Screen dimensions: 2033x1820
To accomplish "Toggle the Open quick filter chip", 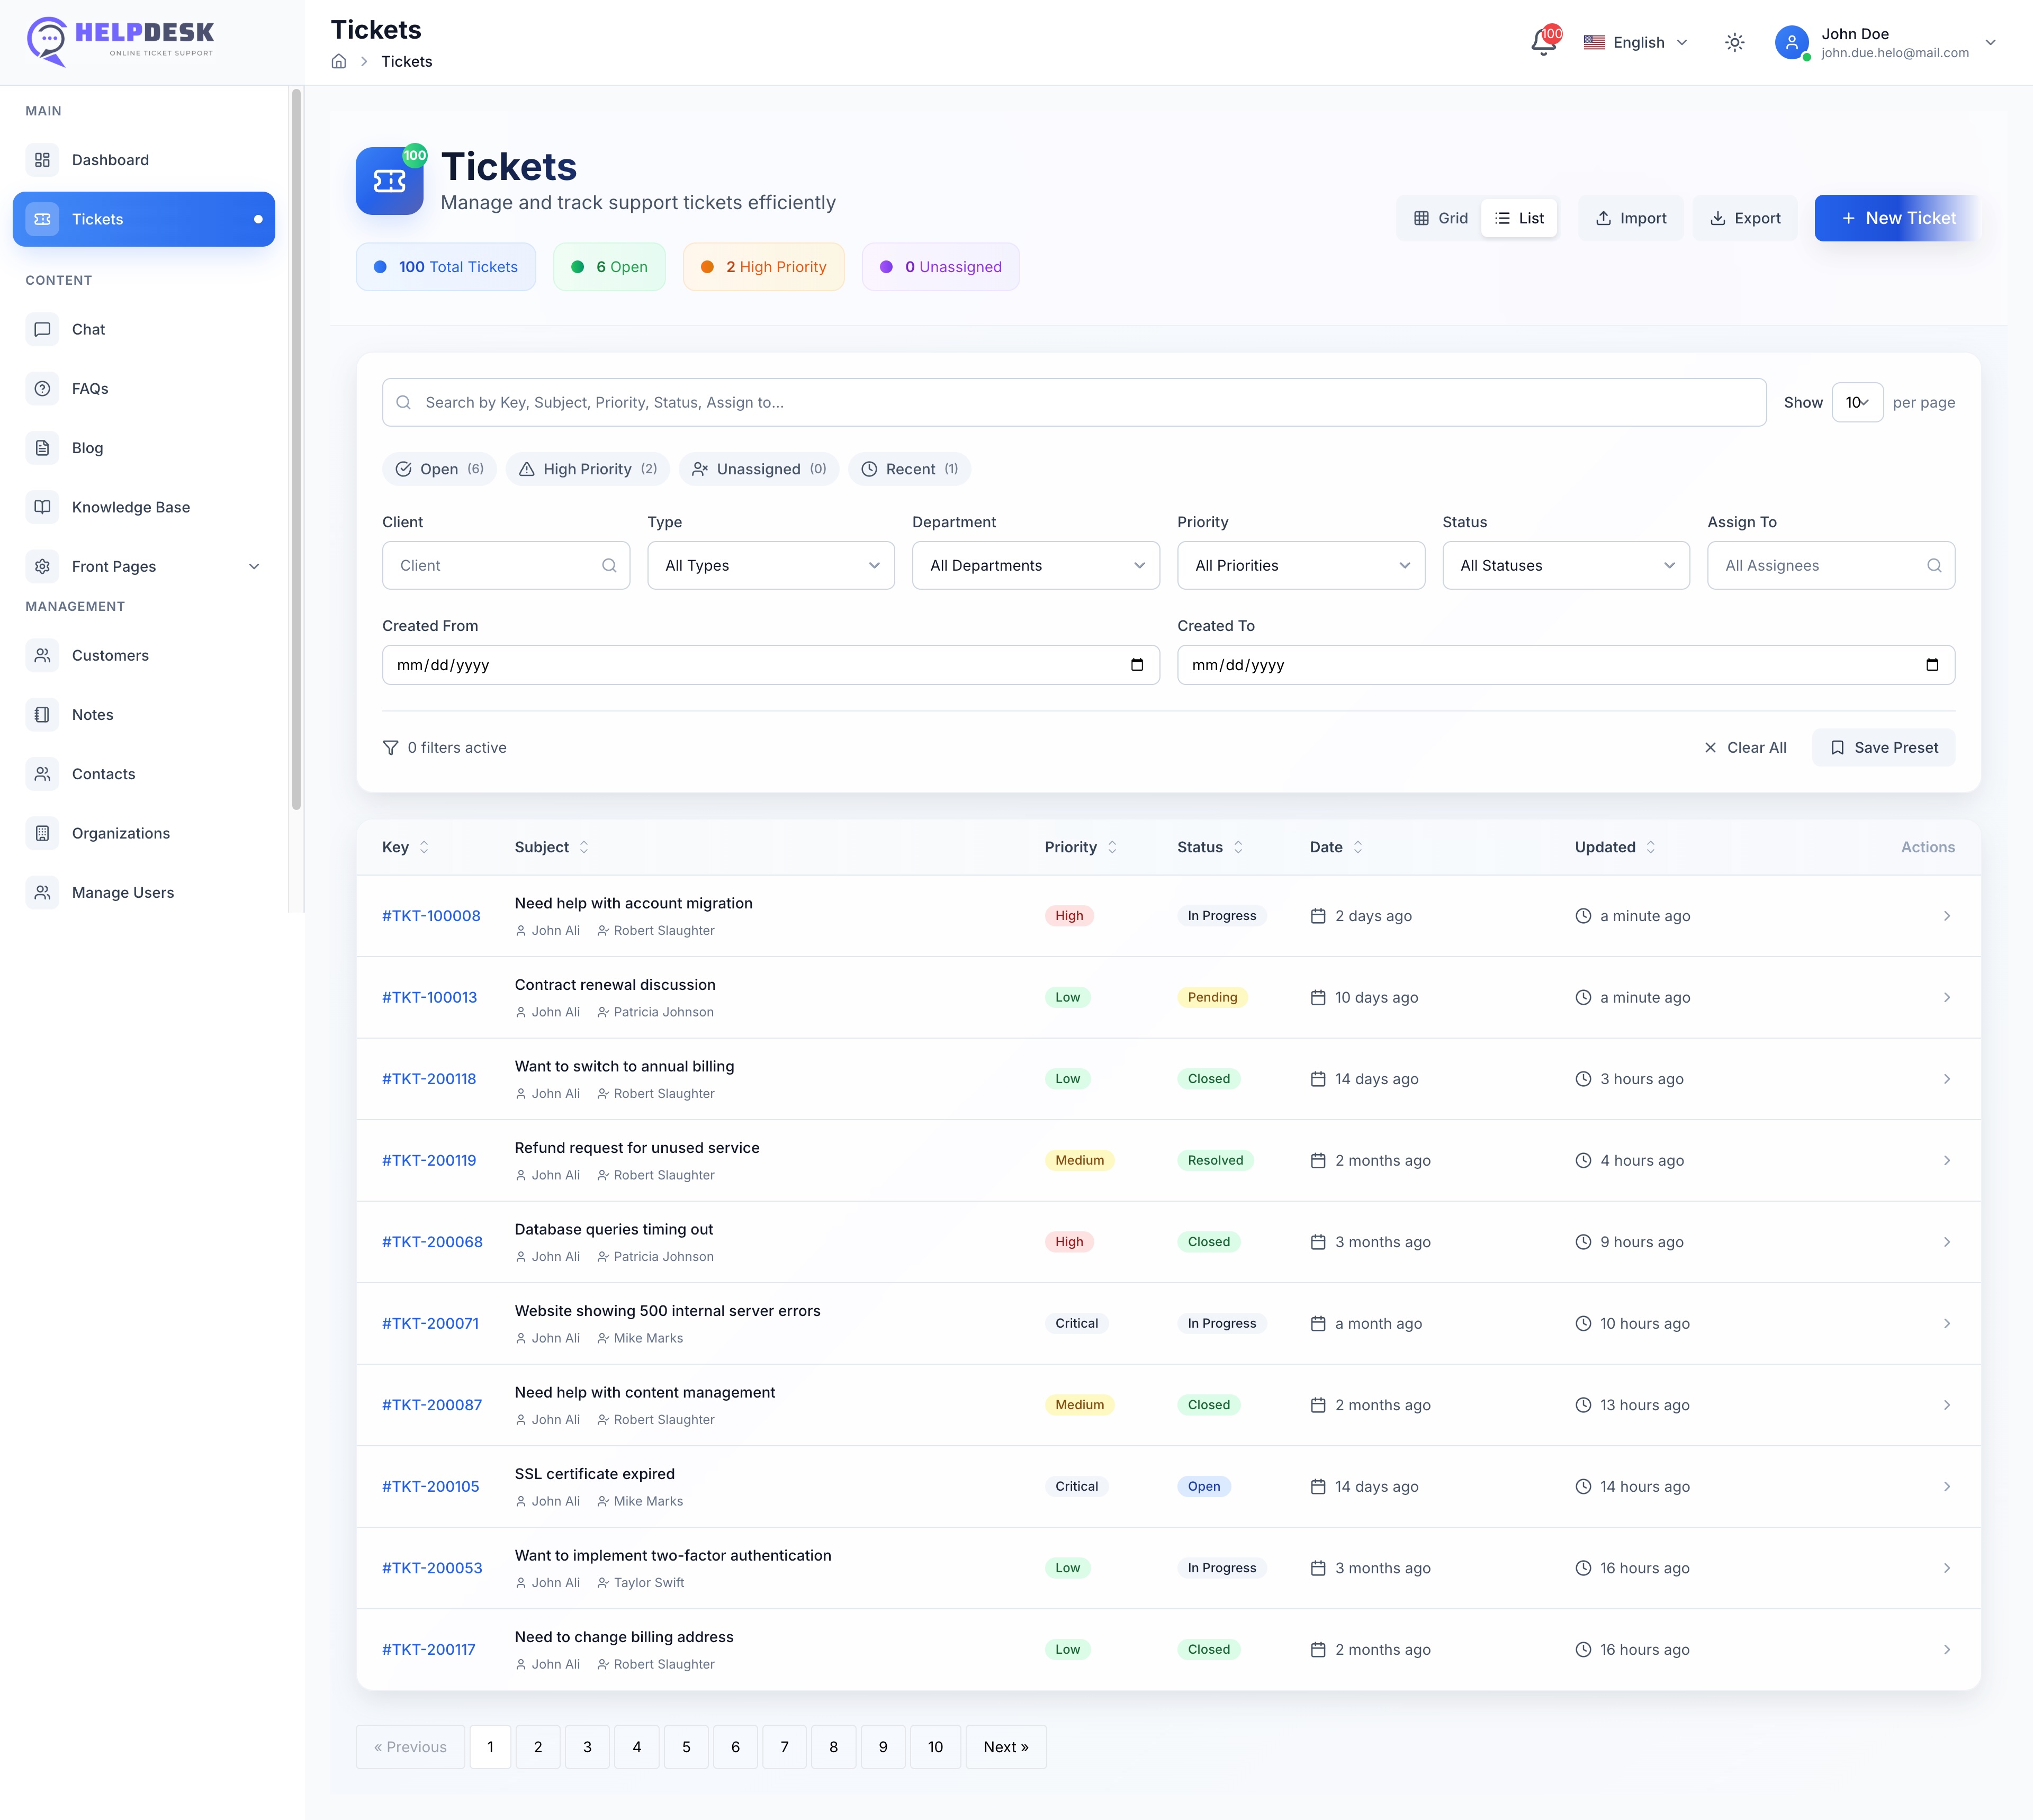I will (440, 469).
